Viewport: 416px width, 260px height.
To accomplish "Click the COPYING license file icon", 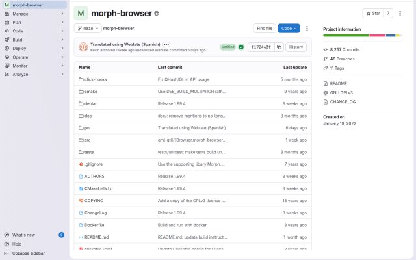I will pyautogui.click(x=81, y=201).
